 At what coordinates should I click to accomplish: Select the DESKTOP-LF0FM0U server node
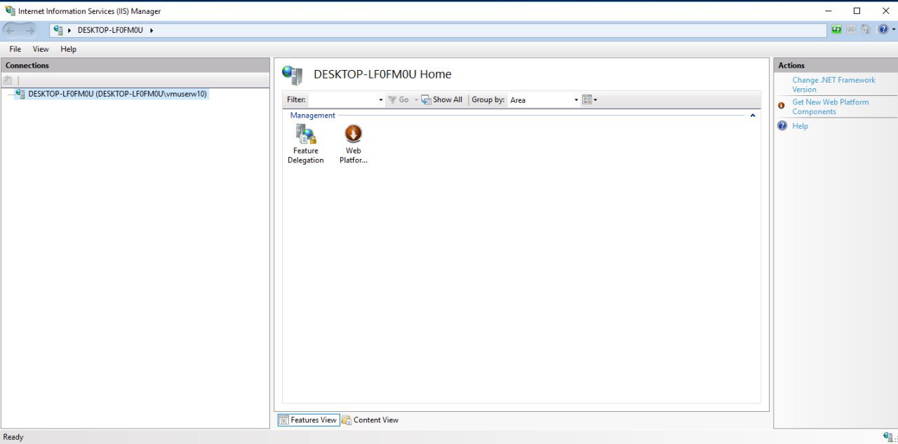coord(118,94)
